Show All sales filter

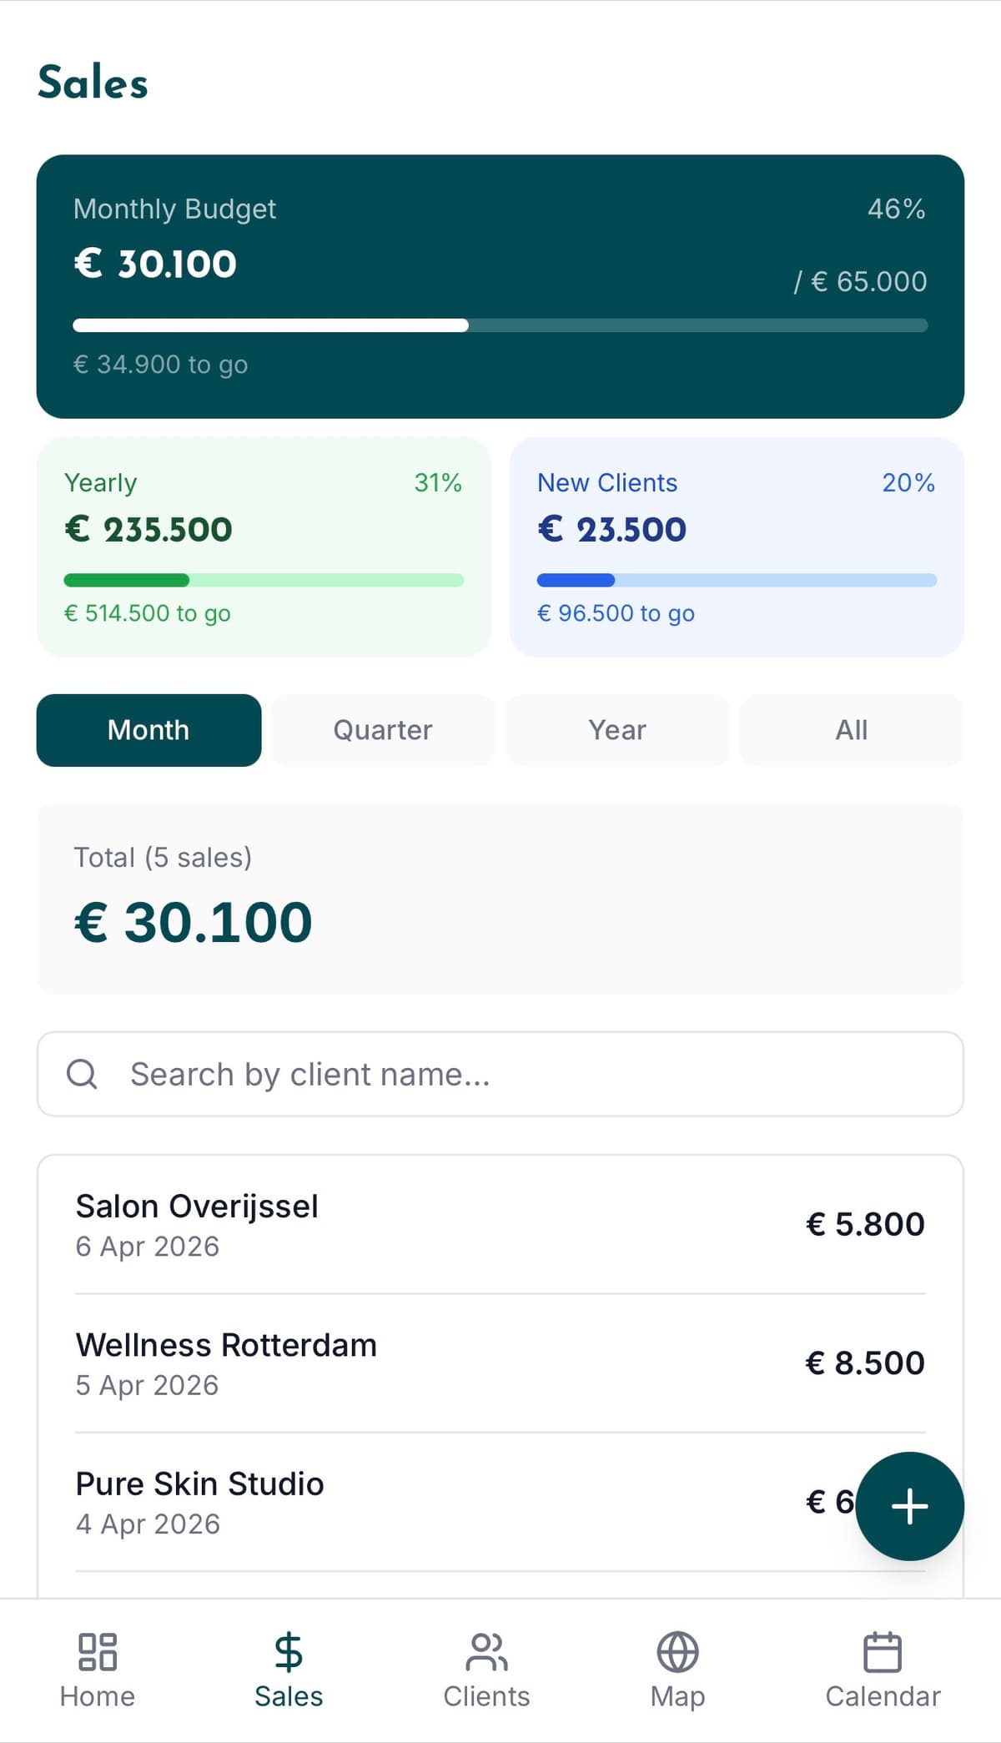click(852, 730)
